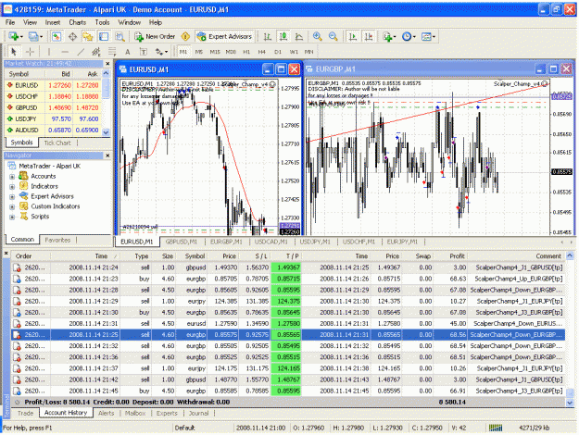Open the Journal tab in Terminal
Screen dimensions: 579x435
198,413
